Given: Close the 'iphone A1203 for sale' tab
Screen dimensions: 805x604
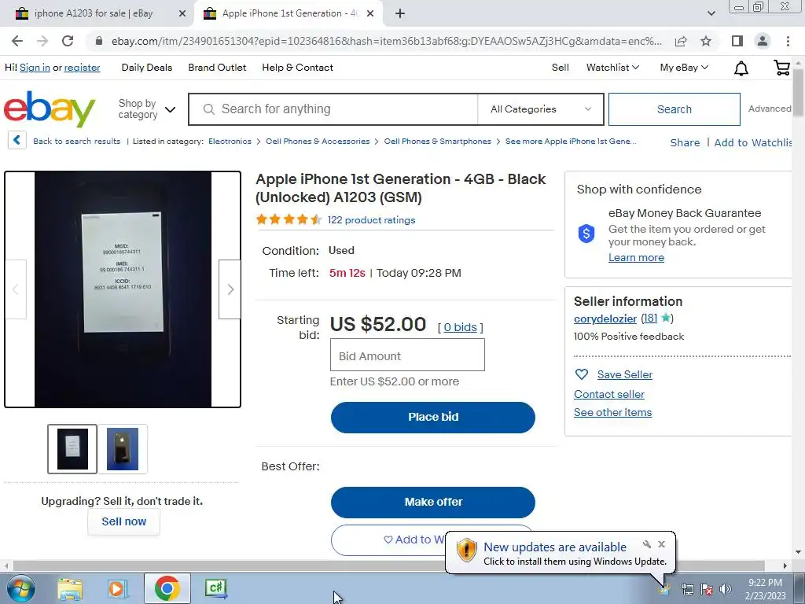Looking at the screenshot, I should coord(182,14).
